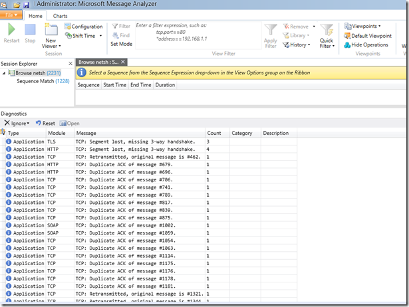Expand the Remove dropdown arrow
Image resolution: width=409 pixels, height=307 pixels.
(314, 27)
